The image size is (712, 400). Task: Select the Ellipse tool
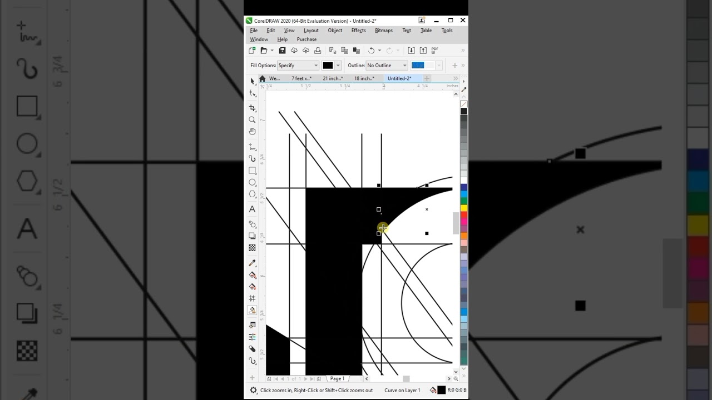coord(252,182)
